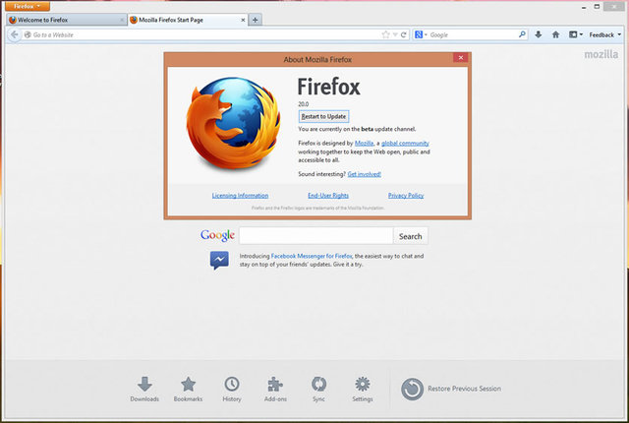Click the 20.0 version number text
This screenshot has height=423, width=629.
tap(304, 104)
